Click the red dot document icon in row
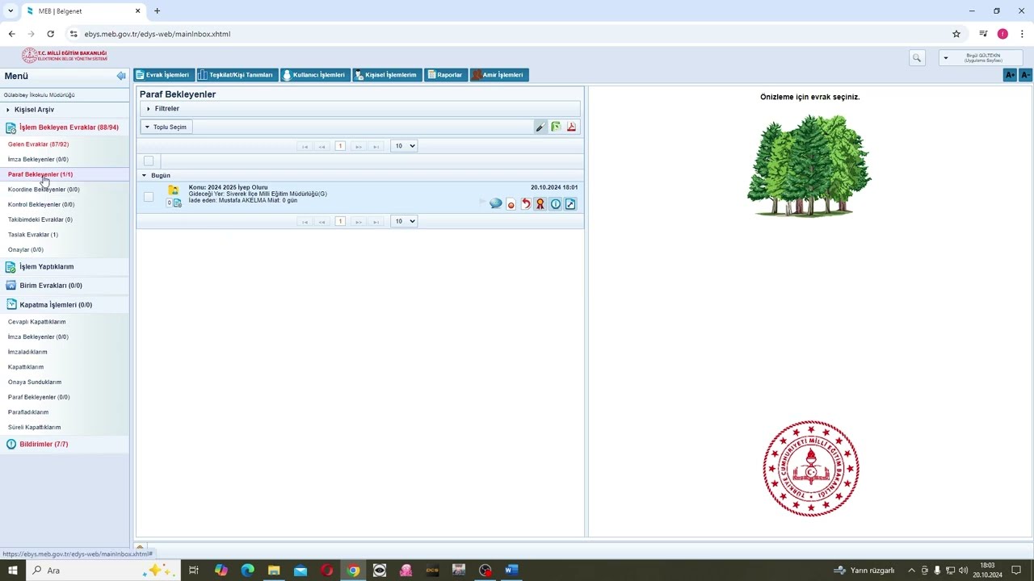This screenshot has width=1034, height=581. tap(511, 204)
